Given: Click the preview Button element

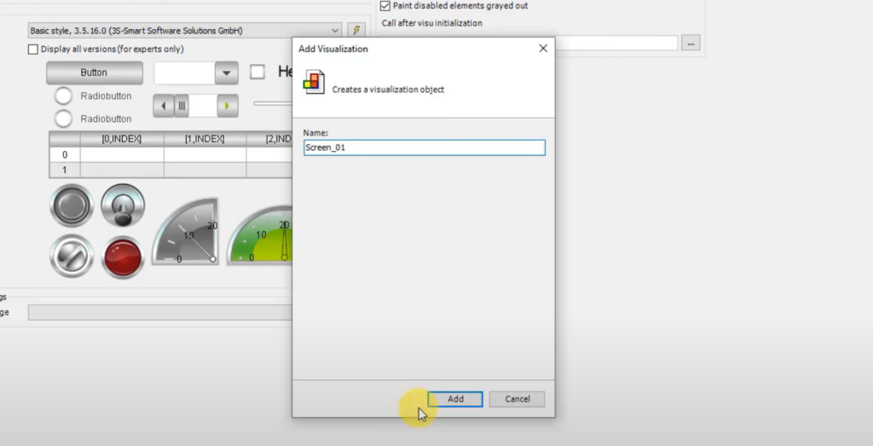Looking at the screenshot, I should [94, 72].
